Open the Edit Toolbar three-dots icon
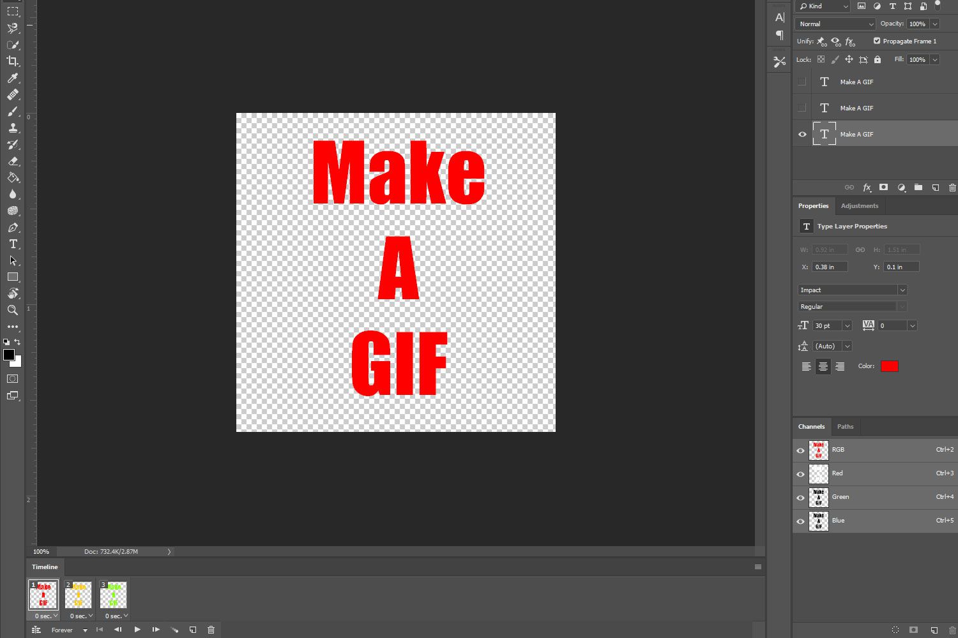 click(x=13, y=327)
